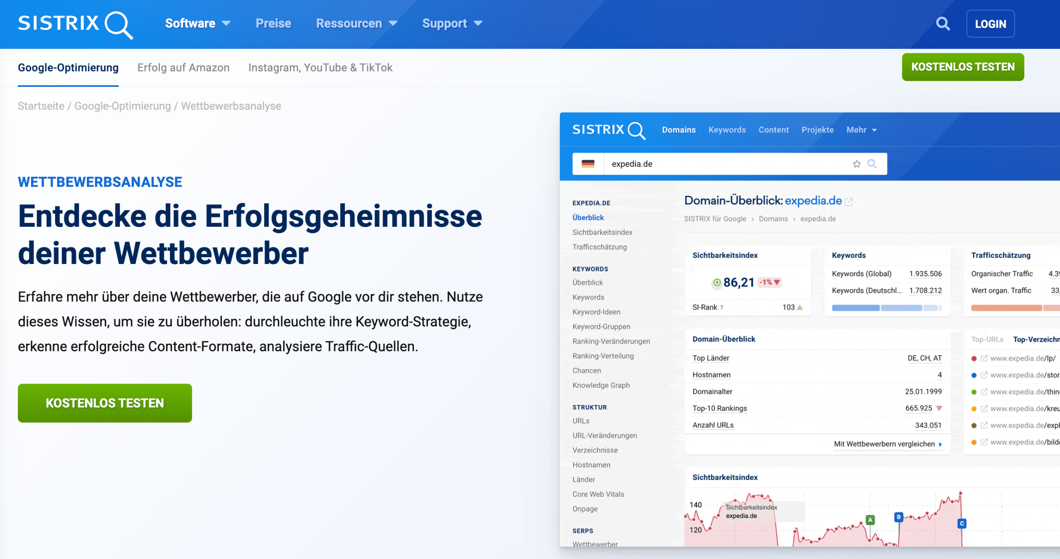This screenshot has height=559, width=1060.
Task: Open Verzeichnisse in the sidebar
Action: coord(595,450)
